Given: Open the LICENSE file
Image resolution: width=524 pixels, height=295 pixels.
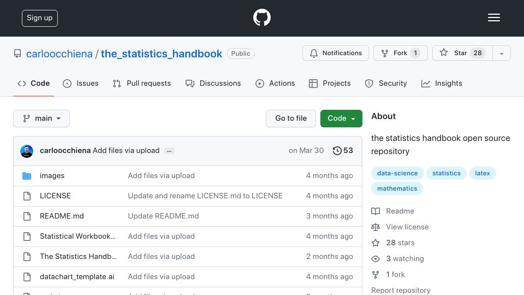Looking at the screenshot, I should [x=55, y=196].
